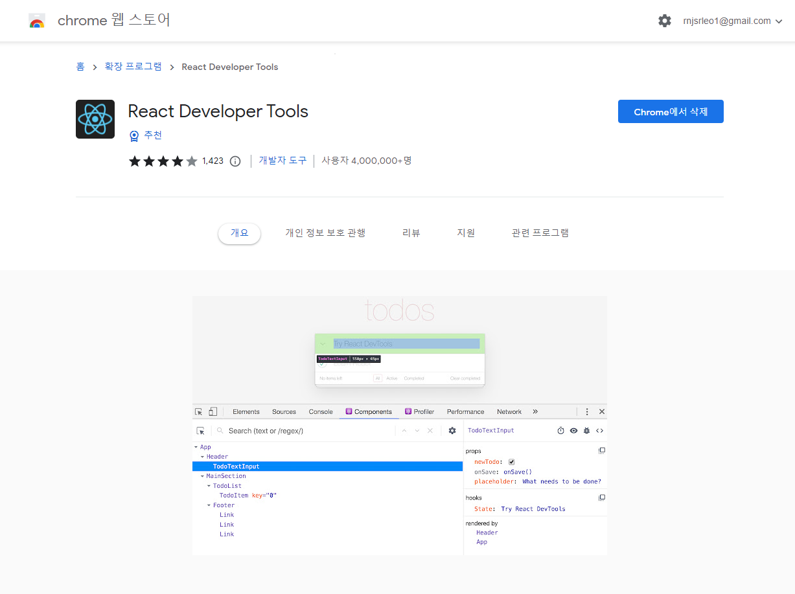Select the Elements DevTools tab

click(x=246, y=412)
